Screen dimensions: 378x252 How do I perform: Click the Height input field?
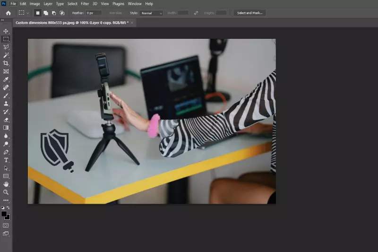click(221, 13)
